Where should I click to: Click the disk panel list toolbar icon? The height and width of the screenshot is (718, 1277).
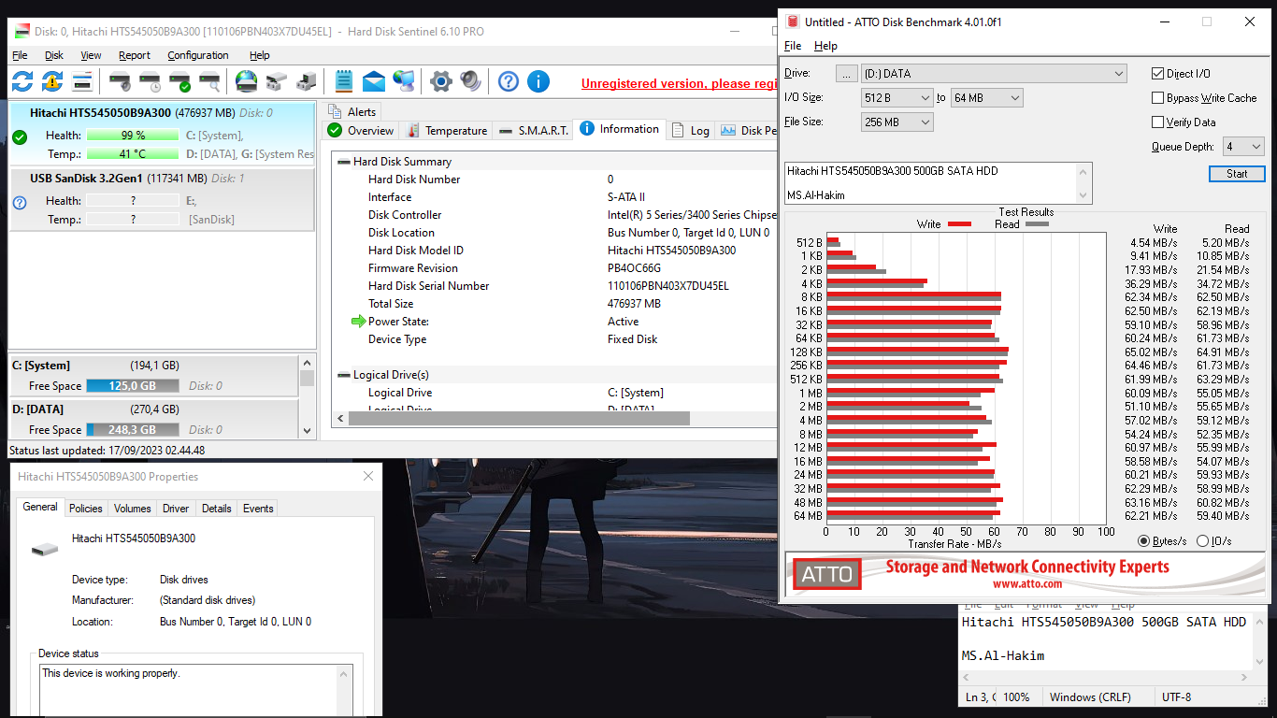(82, 81)
